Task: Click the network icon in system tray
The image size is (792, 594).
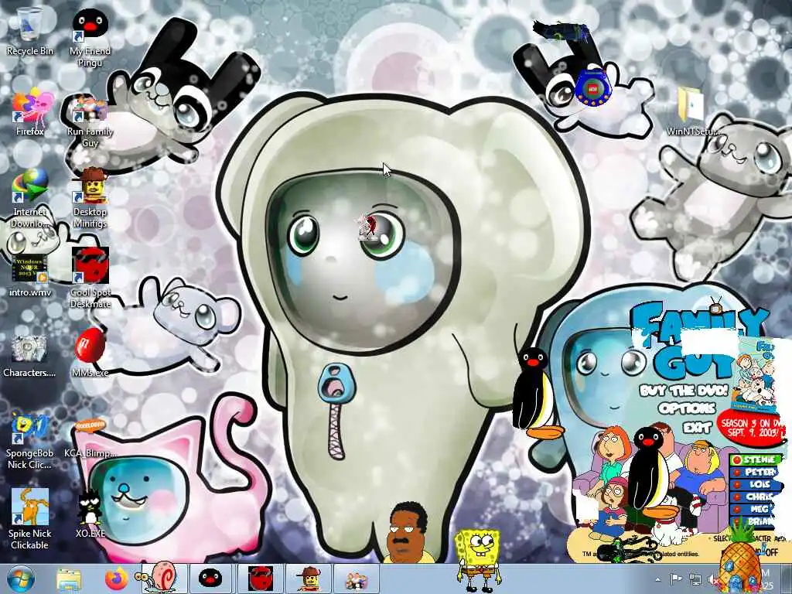Action: point(695,579)
